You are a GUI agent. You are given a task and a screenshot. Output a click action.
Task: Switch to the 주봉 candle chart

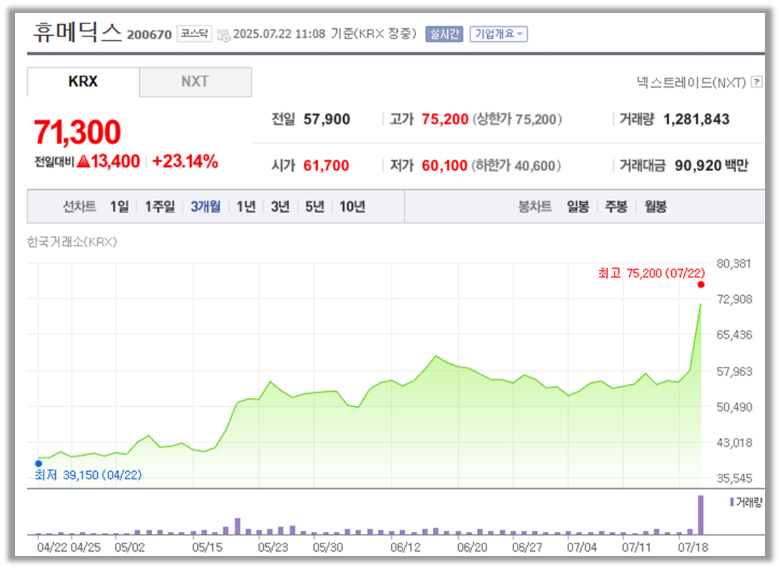click(616, 206)
